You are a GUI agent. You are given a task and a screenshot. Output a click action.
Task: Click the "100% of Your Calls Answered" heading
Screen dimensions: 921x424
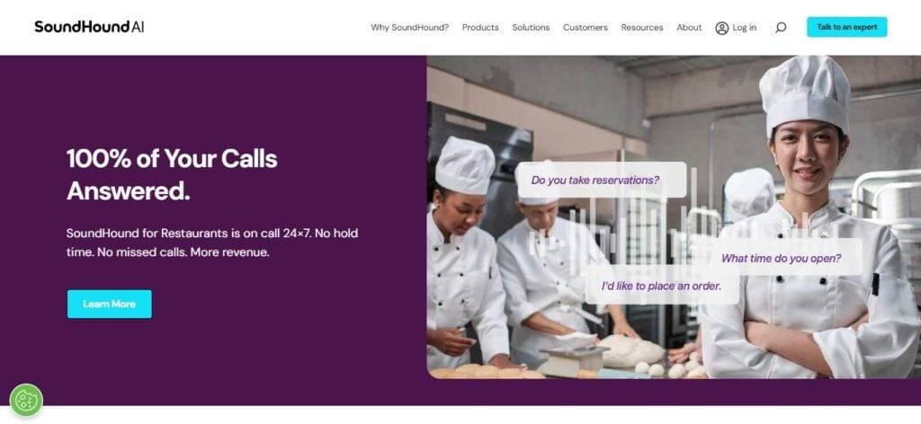(172, 175)
